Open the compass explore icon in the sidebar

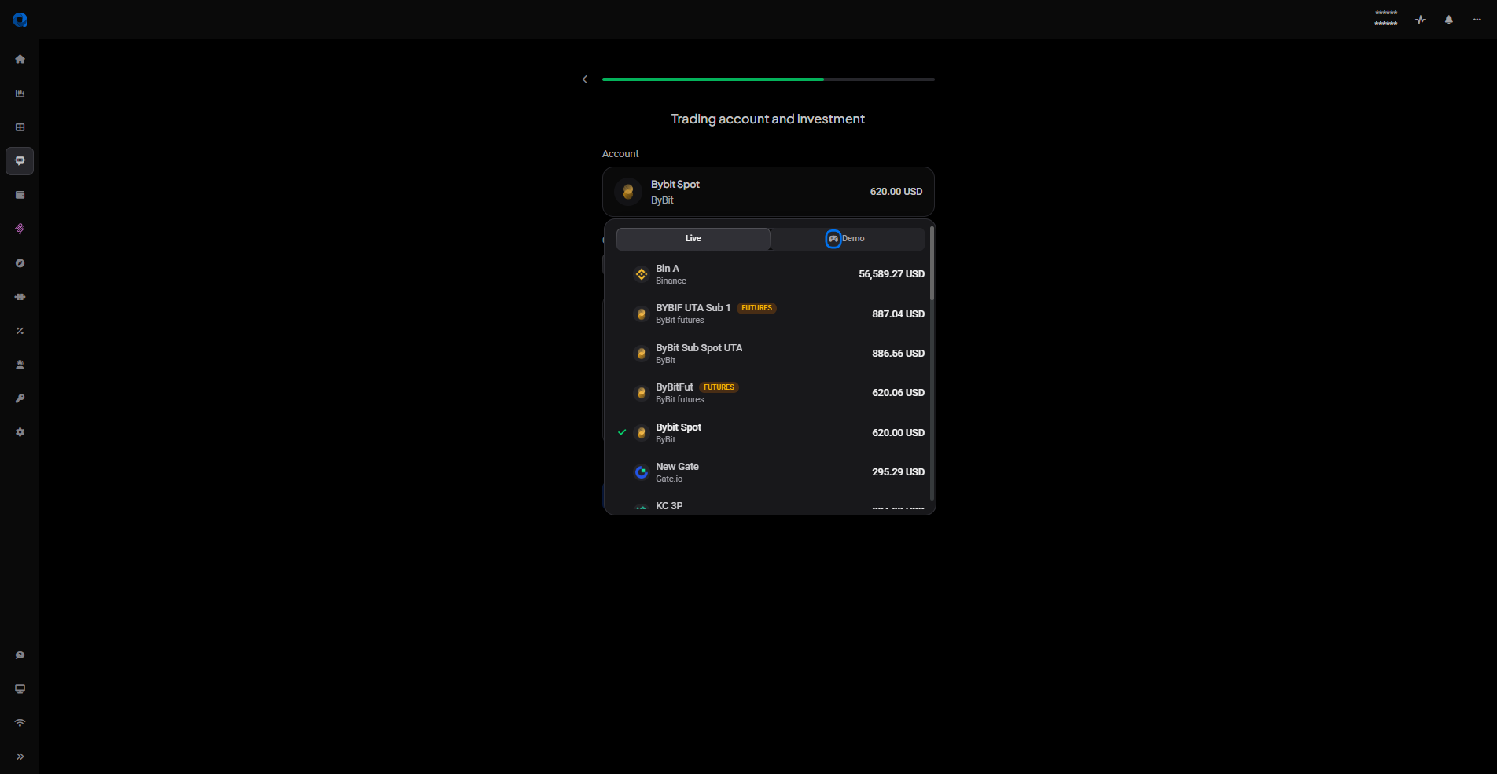coord(20,263)
